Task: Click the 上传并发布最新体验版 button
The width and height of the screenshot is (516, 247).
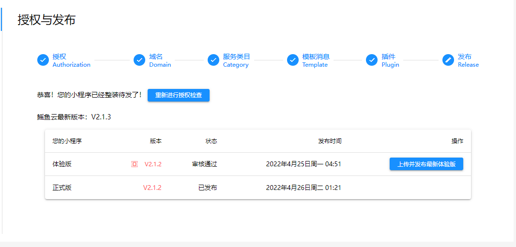Action: (x=426, y=164)
